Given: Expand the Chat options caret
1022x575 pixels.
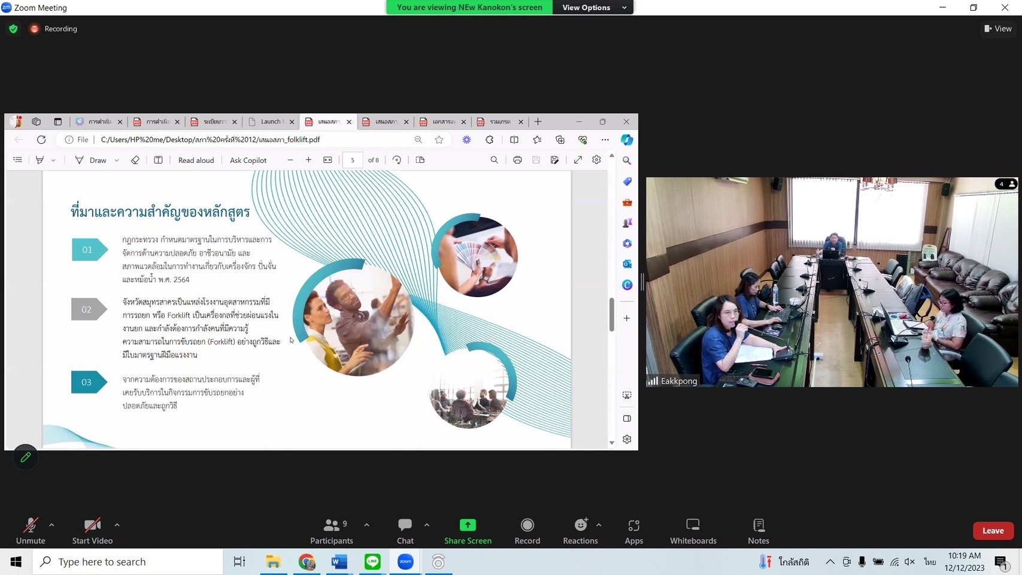Looking at the screenshot, I should [426, 525].
